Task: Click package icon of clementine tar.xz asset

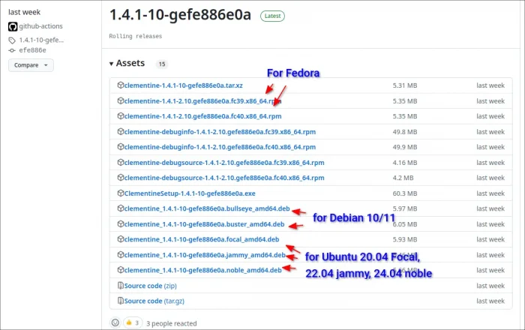Action: [x=121, y=85]
